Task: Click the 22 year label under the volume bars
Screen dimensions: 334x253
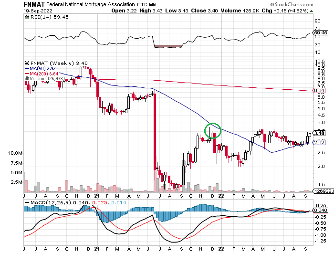Action: click(x=221, y=196)
